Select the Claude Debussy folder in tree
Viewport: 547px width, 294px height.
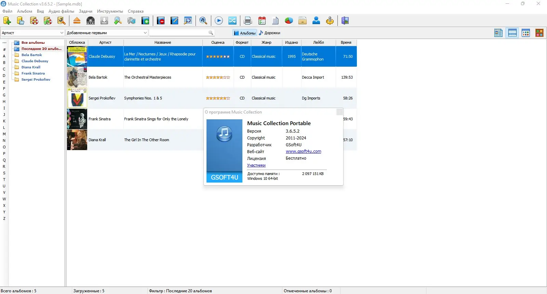[x=35, y=61]
